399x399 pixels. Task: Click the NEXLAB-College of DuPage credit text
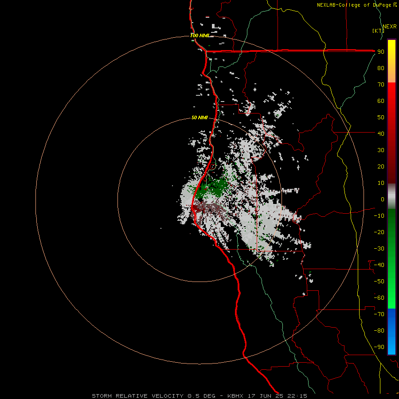[x=355, y=5]
